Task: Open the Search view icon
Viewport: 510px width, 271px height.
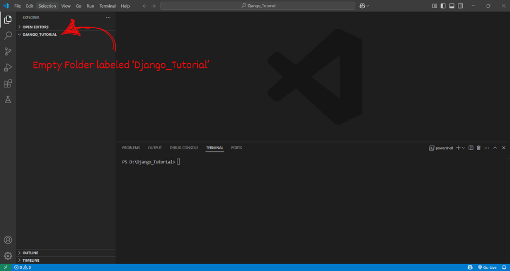Action: (x=8, y=35)
